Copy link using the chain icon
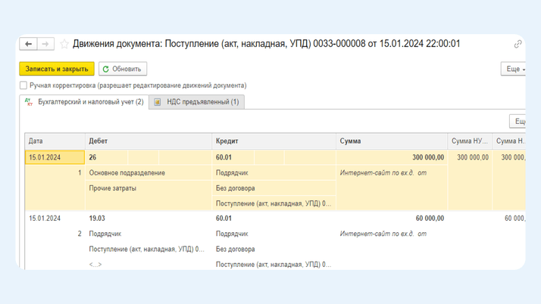This screenshot has width=541, height=304. coord(518,44)
